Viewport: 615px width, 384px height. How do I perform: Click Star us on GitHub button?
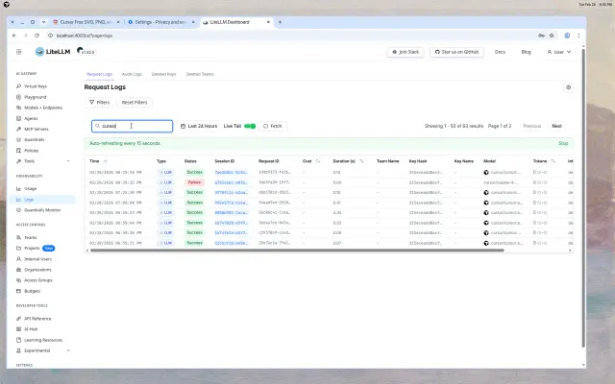457,52
